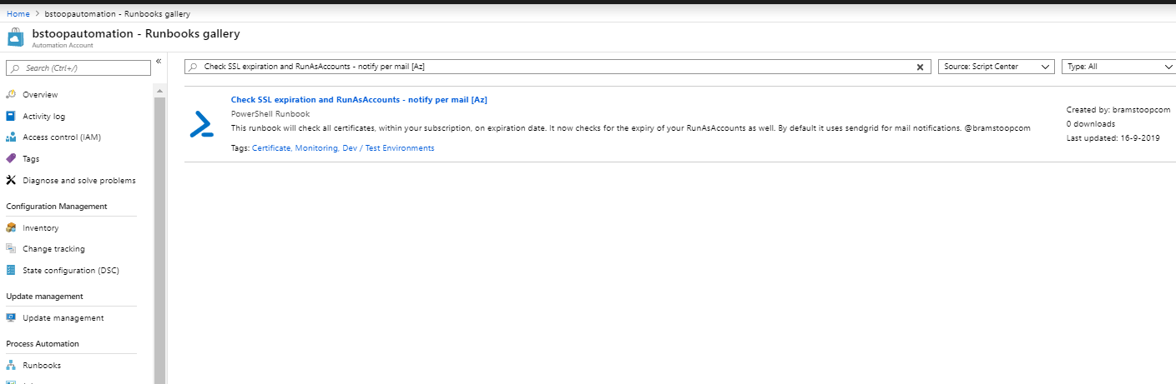Click the Inventory icon
The image size is (1176, 384).
(11, 227)
